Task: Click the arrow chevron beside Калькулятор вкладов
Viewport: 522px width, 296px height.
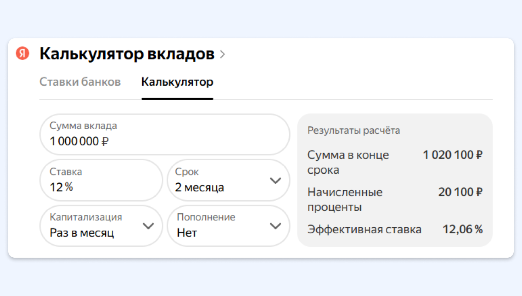Action: pyautogui.click(x=223, y=54)
